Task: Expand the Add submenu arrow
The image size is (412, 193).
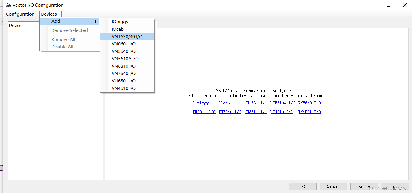Action: pos(96,21)
